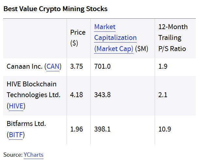201x160 pixels.
Task: Click the HIVE Blockchain Technologies Ltd. name
Action: (x=34, y=89)
